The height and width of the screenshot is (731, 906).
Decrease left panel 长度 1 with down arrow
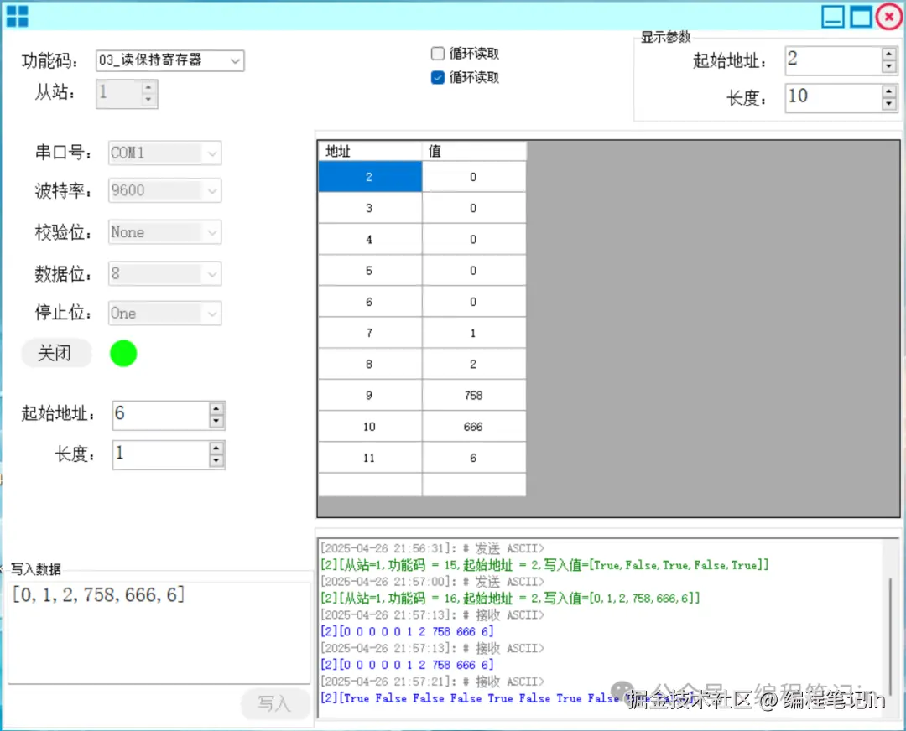(x=216, y=461)
